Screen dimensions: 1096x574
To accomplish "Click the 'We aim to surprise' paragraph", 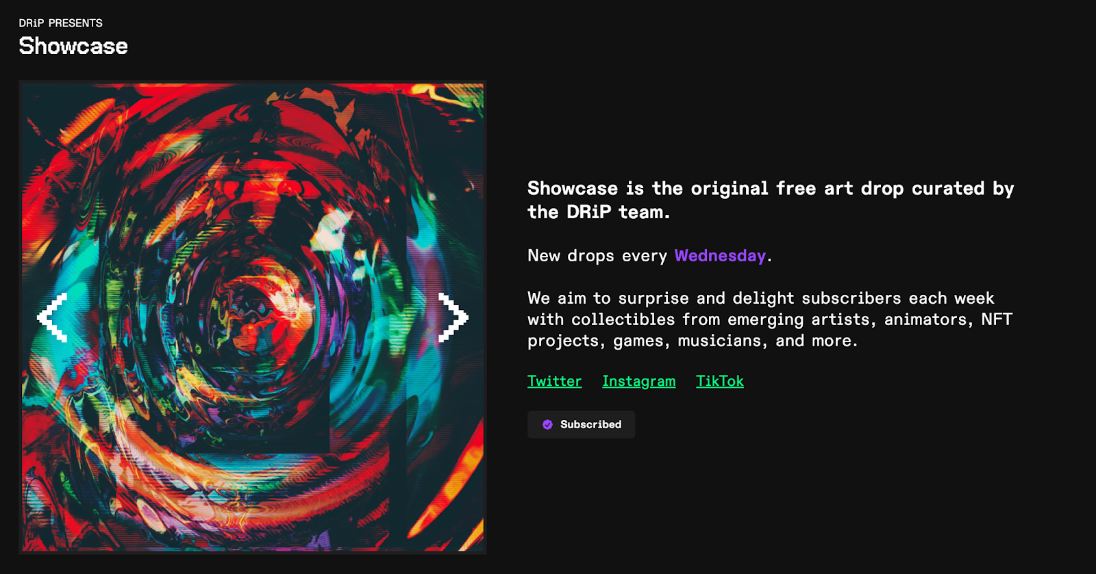I will tap(770, 319).
